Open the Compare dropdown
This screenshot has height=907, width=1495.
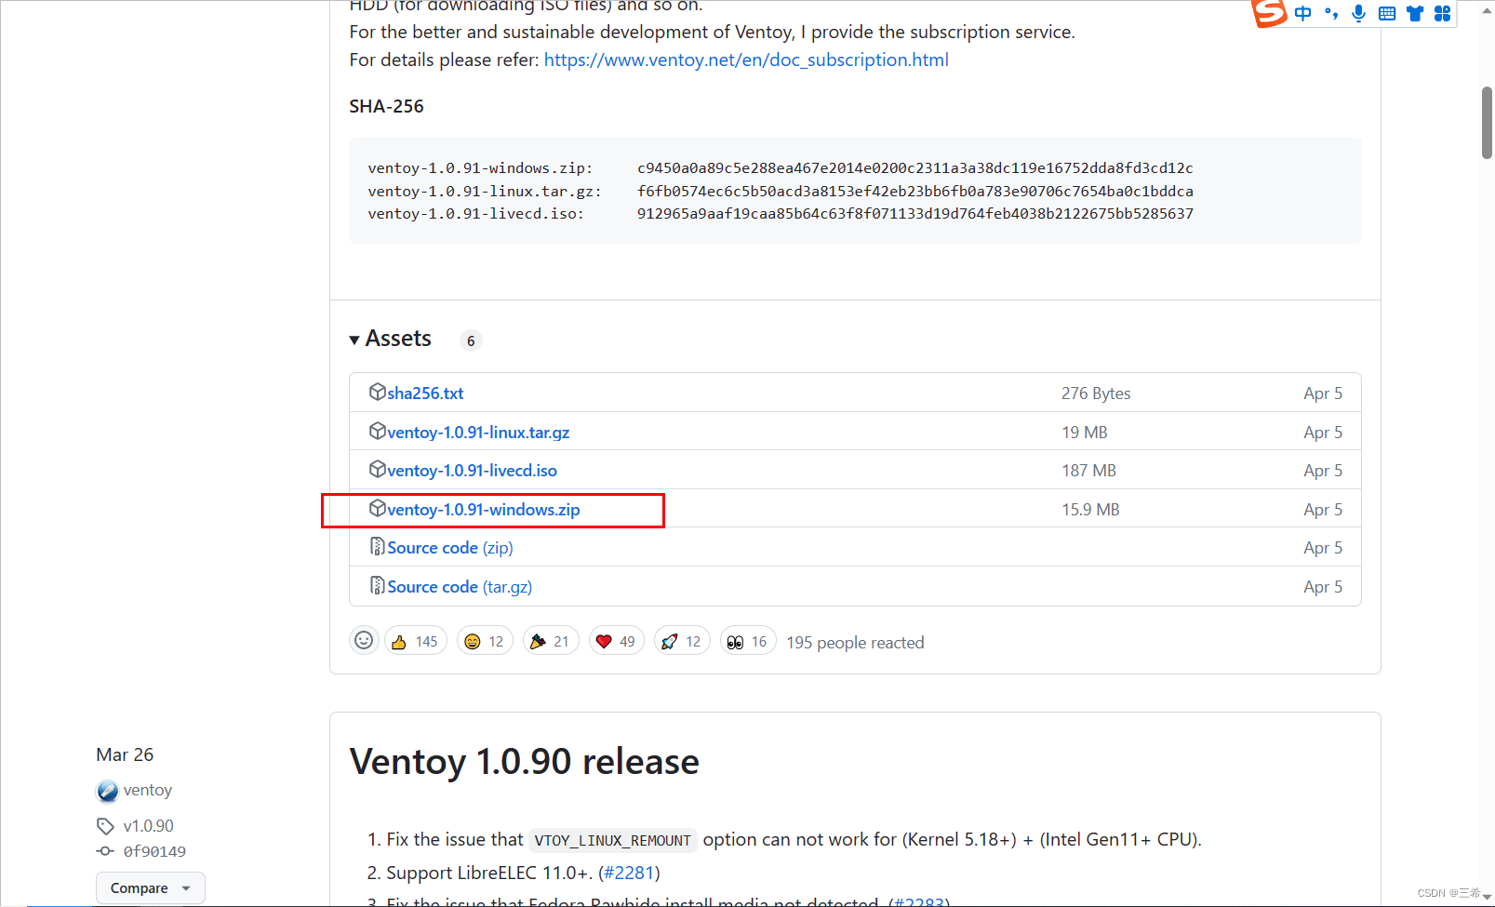coord(151,888)
